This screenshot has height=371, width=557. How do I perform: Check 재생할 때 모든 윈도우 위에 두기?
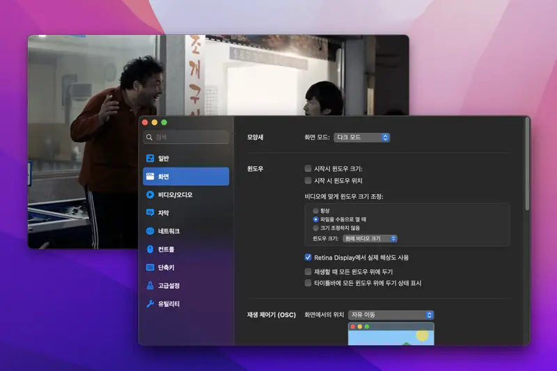308,271
